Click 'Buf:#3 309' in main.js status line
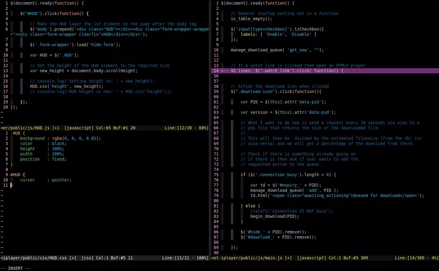 click(356, 258)
